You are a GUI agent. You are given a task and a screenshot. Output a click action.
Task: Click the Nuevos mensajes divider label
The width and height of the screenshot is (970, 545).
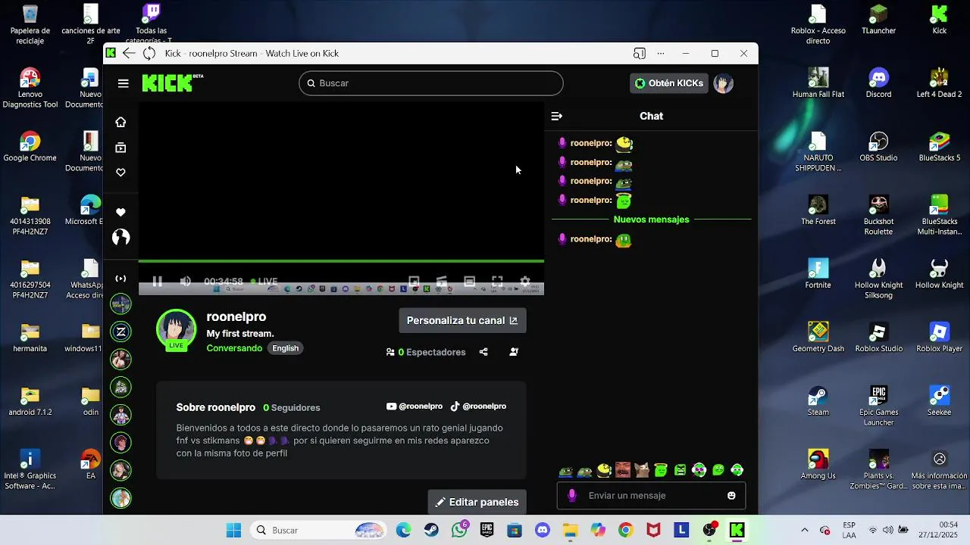tap(652, 220)
